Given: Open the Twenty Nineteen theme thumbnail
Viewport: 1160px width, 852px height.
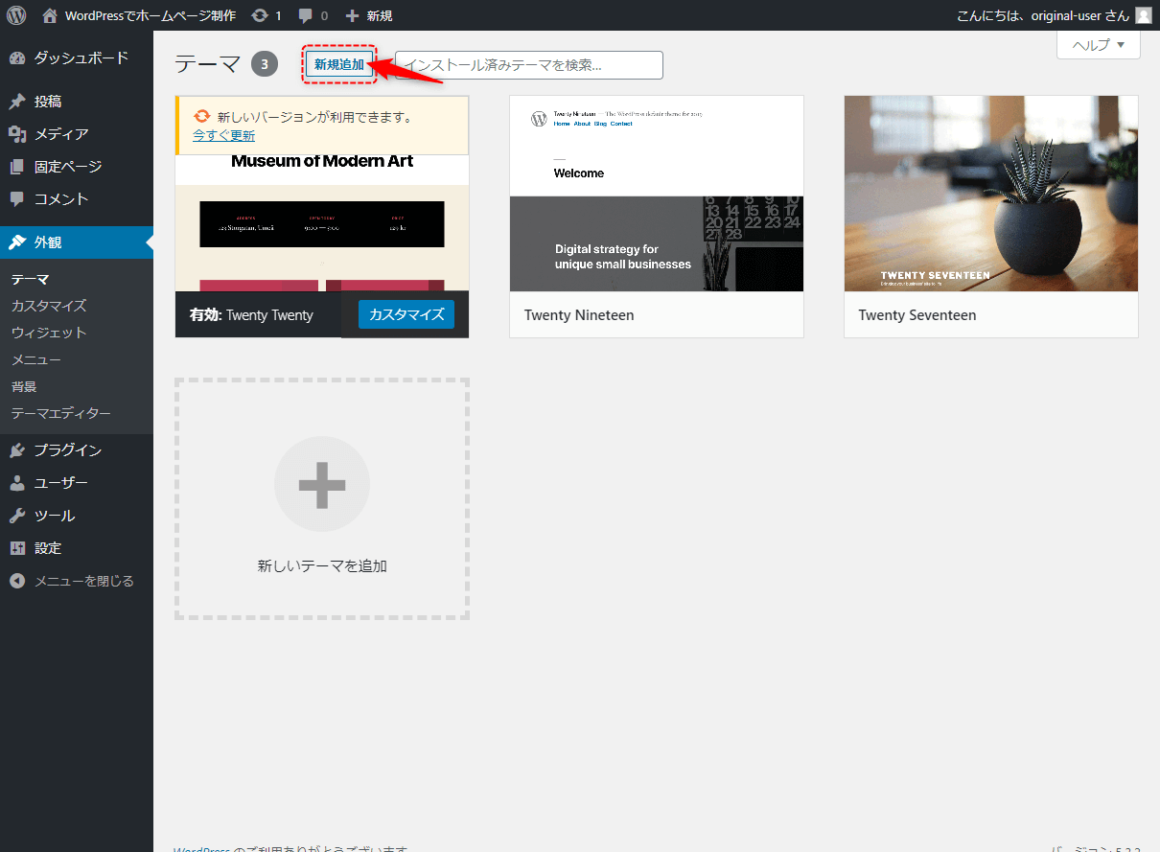Looking at the screenshot, I should pos(657,194).
